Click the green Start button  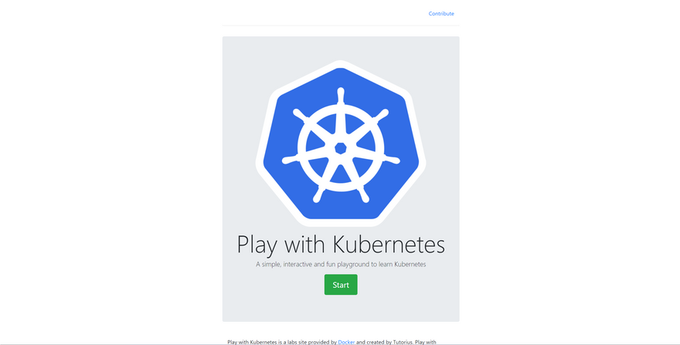coord(341,285)
